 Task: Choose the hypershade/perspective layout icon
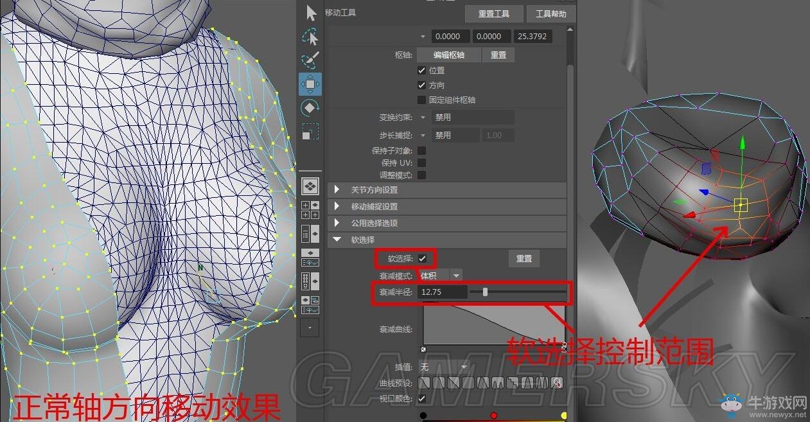coord(310,281)
